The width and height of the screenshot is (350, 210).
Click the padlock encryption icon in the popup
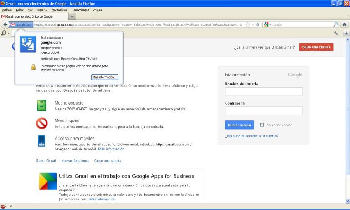click(x=33, y=66)
